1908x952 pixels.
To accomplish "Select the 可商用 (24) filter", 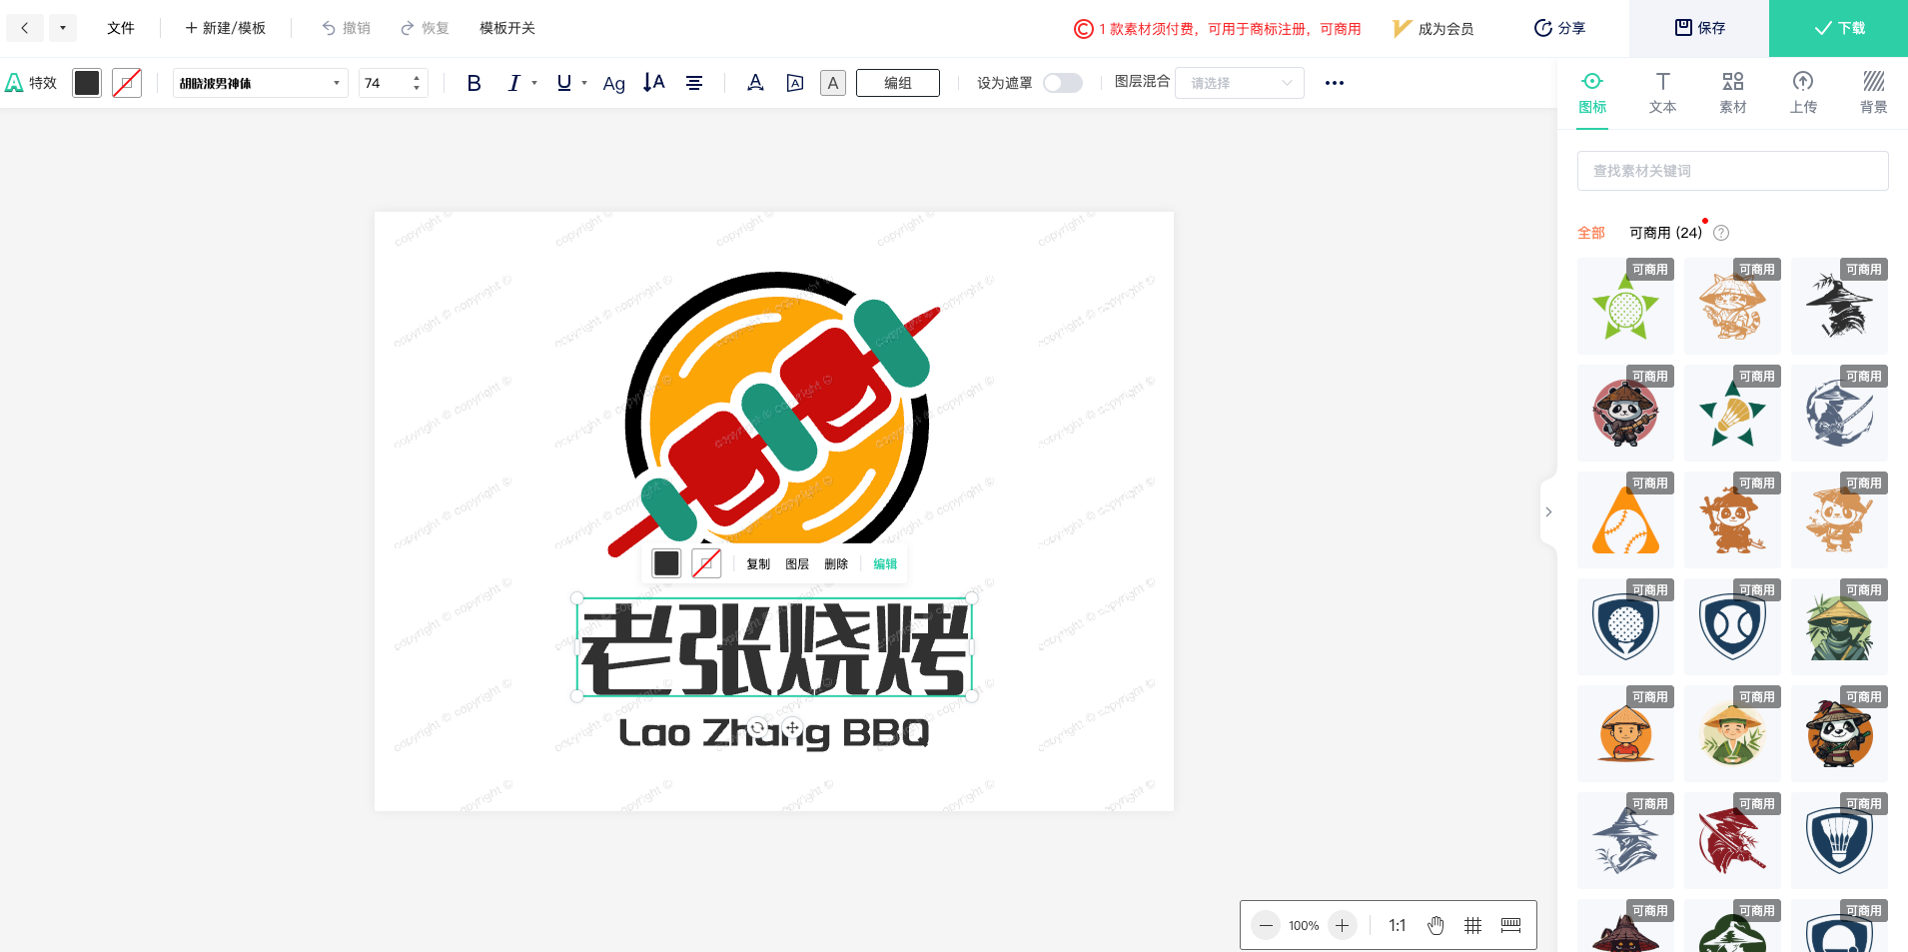I will (1665, 233).
